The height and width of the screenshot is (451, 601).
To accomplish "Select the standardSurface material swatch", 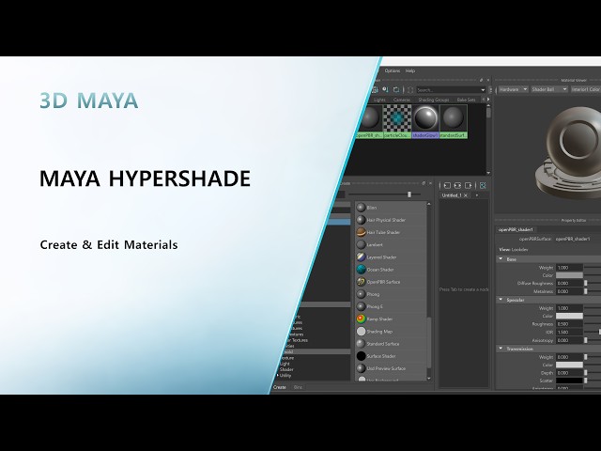I will pos(454,121).
